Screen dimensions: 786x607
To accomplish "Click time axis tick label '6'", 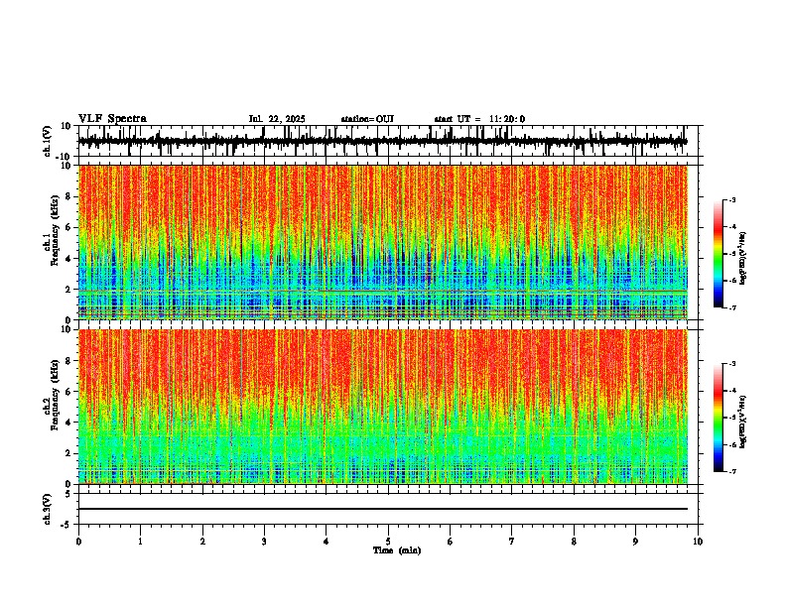I will pyautogui.click(x=451, y=542).
